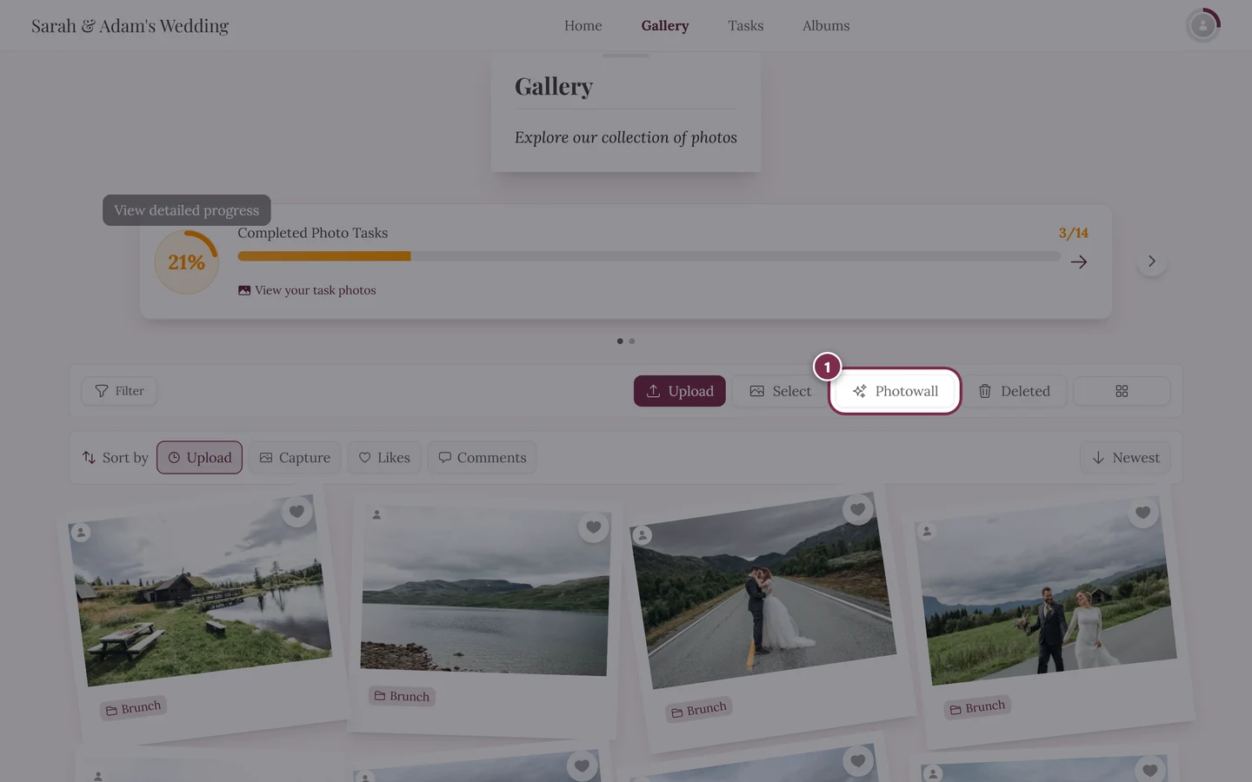This screenshot has width=1252, height=782.
Task: Open the user profile avatar
Action: coord(1202,25)
